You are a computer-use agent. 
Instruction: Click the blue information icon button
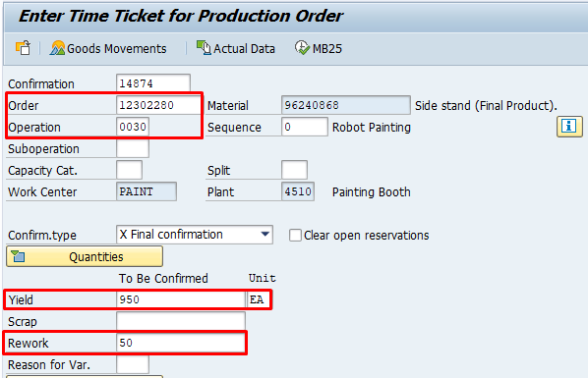[569, 127]
